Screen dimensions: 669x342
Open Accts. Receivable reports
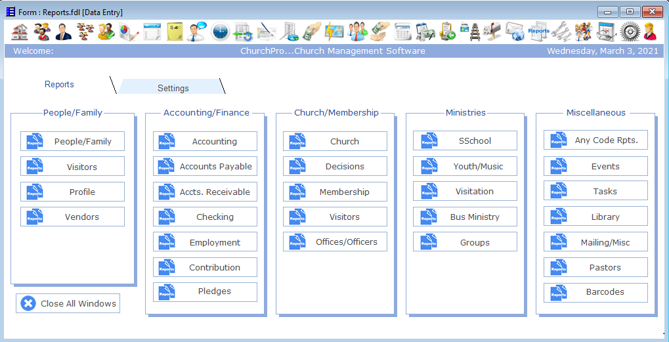[205, 192]
